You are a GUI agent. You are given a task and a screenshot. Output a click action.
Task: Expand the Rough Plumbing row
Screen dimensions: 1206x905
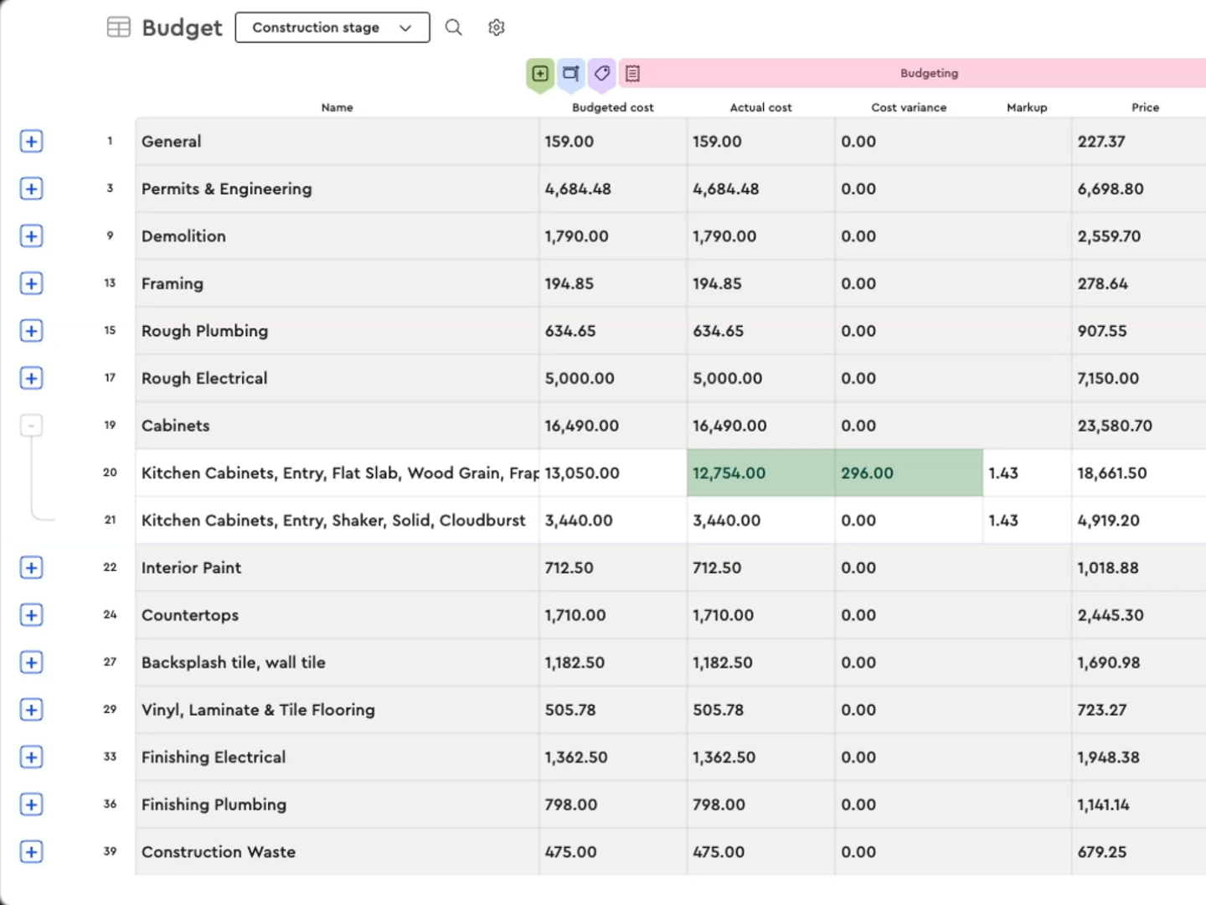[31, 331]
